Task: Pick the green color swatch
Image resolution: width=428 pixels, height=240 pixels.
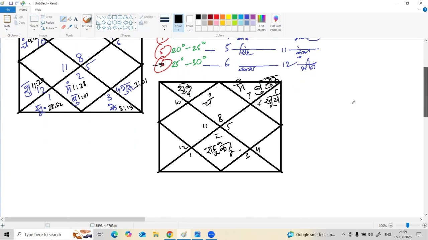Action: [235, 17]
